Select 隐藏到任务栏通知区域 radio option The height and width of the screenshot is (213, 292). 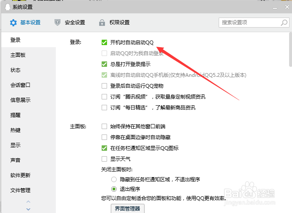tap(114, 180)
